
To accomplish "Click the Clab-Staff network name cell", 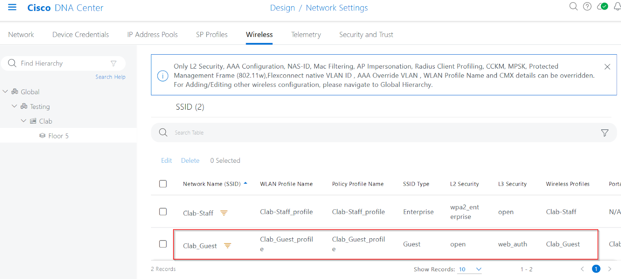I will 198,213.
